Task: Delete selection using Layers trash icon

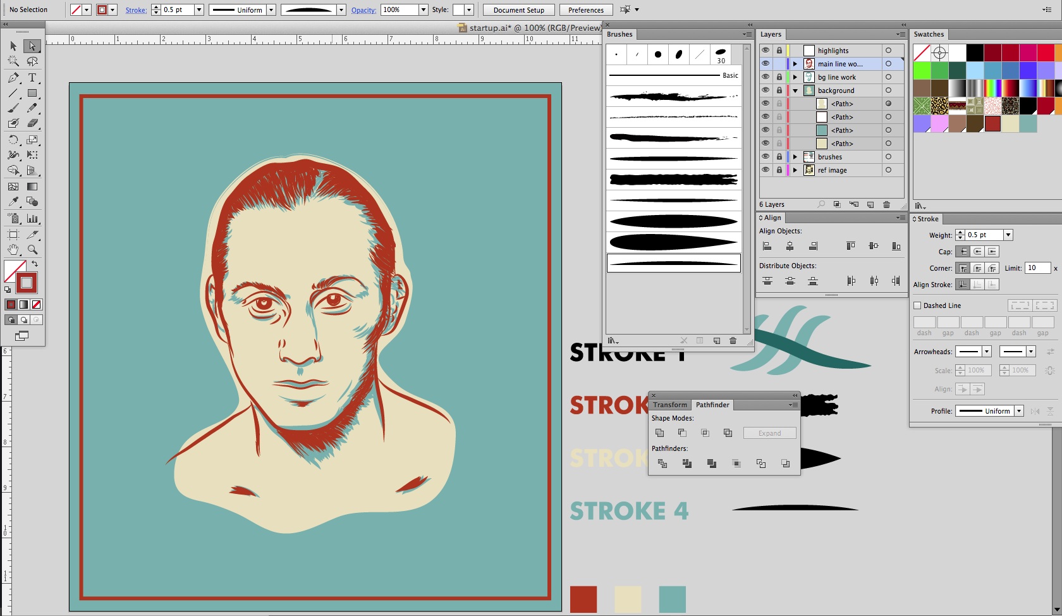Action: point(886,204)
